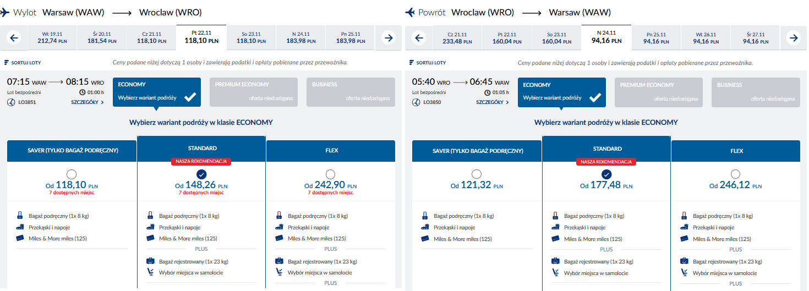Click the return Nasza rekomendacja badge

606,162
